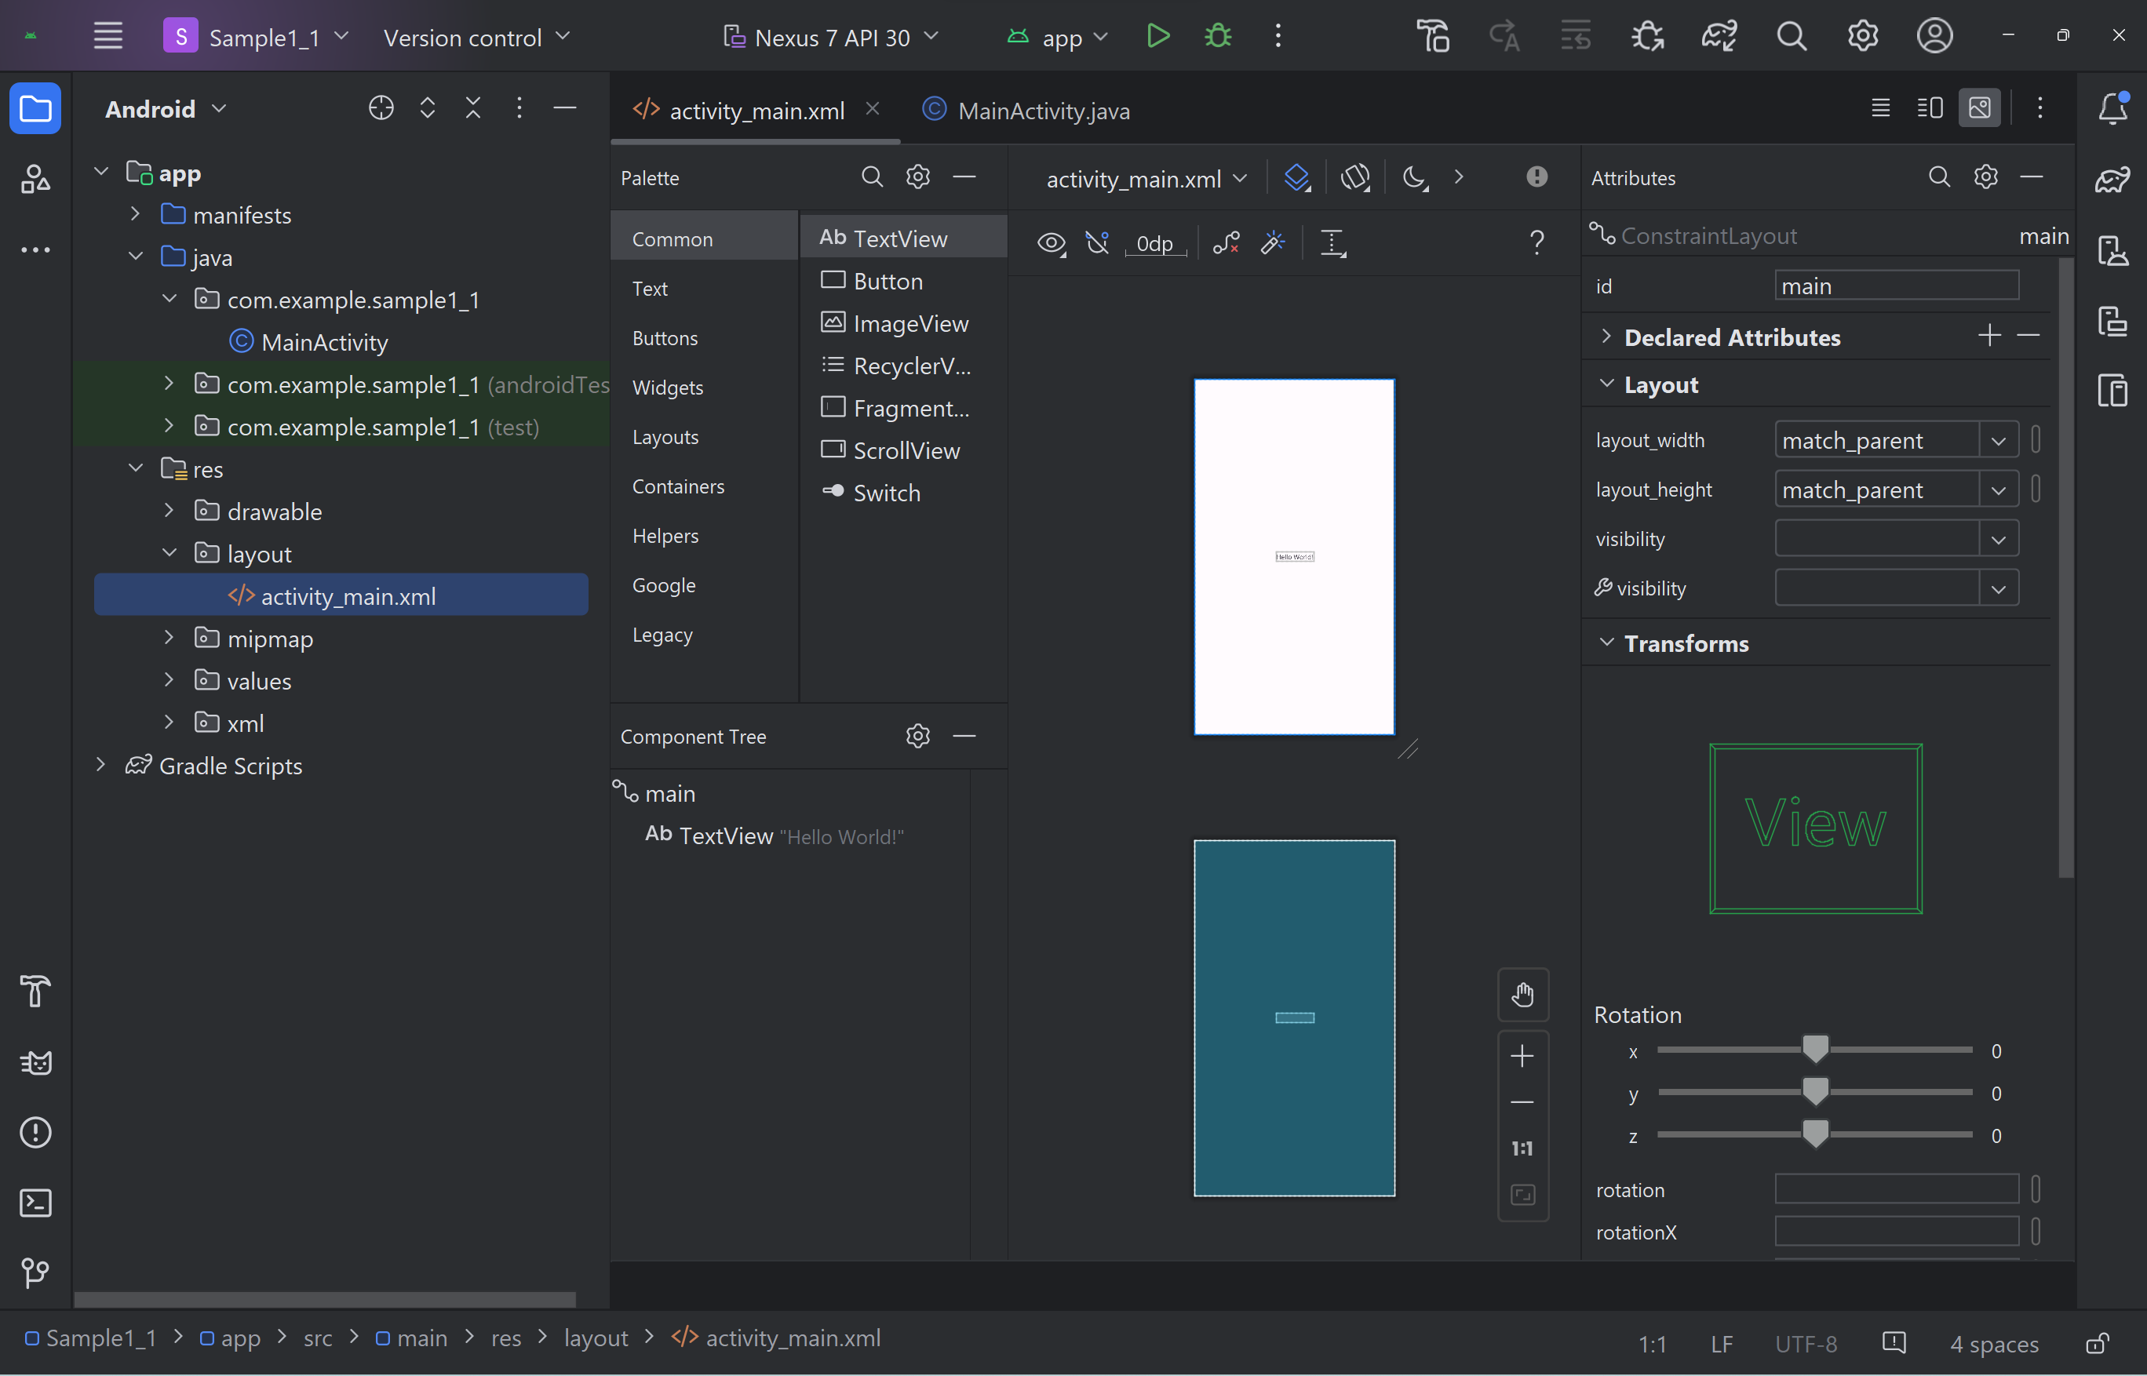Collapse the Transforms section

pos(1606,642)
